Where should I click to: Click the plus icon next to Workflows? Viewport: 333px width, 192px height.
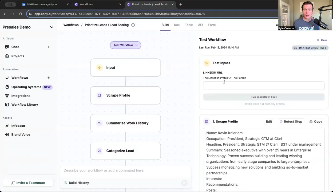pyautogui.click(x=49, y=78)
